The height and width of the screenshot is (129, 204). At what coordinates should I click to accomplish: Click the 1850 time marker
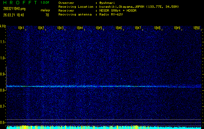click(x=197, y=28)
